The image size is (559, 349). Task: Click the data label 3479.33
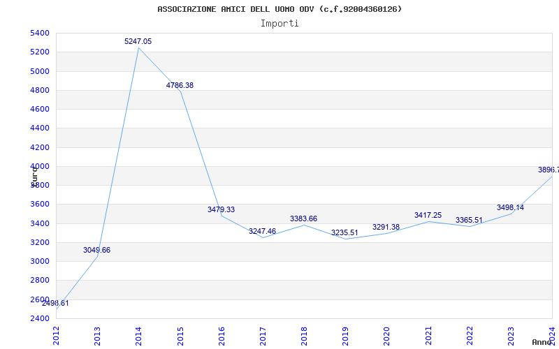click(221, 210)
